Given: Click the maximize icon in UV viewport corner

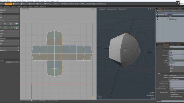Looking at the screenshot, I should coord(95,9).
